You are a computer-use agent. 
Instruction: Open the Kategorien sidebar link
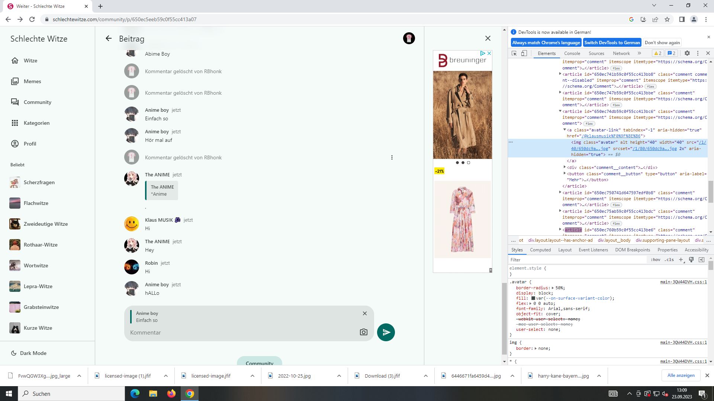click(36, 123)
